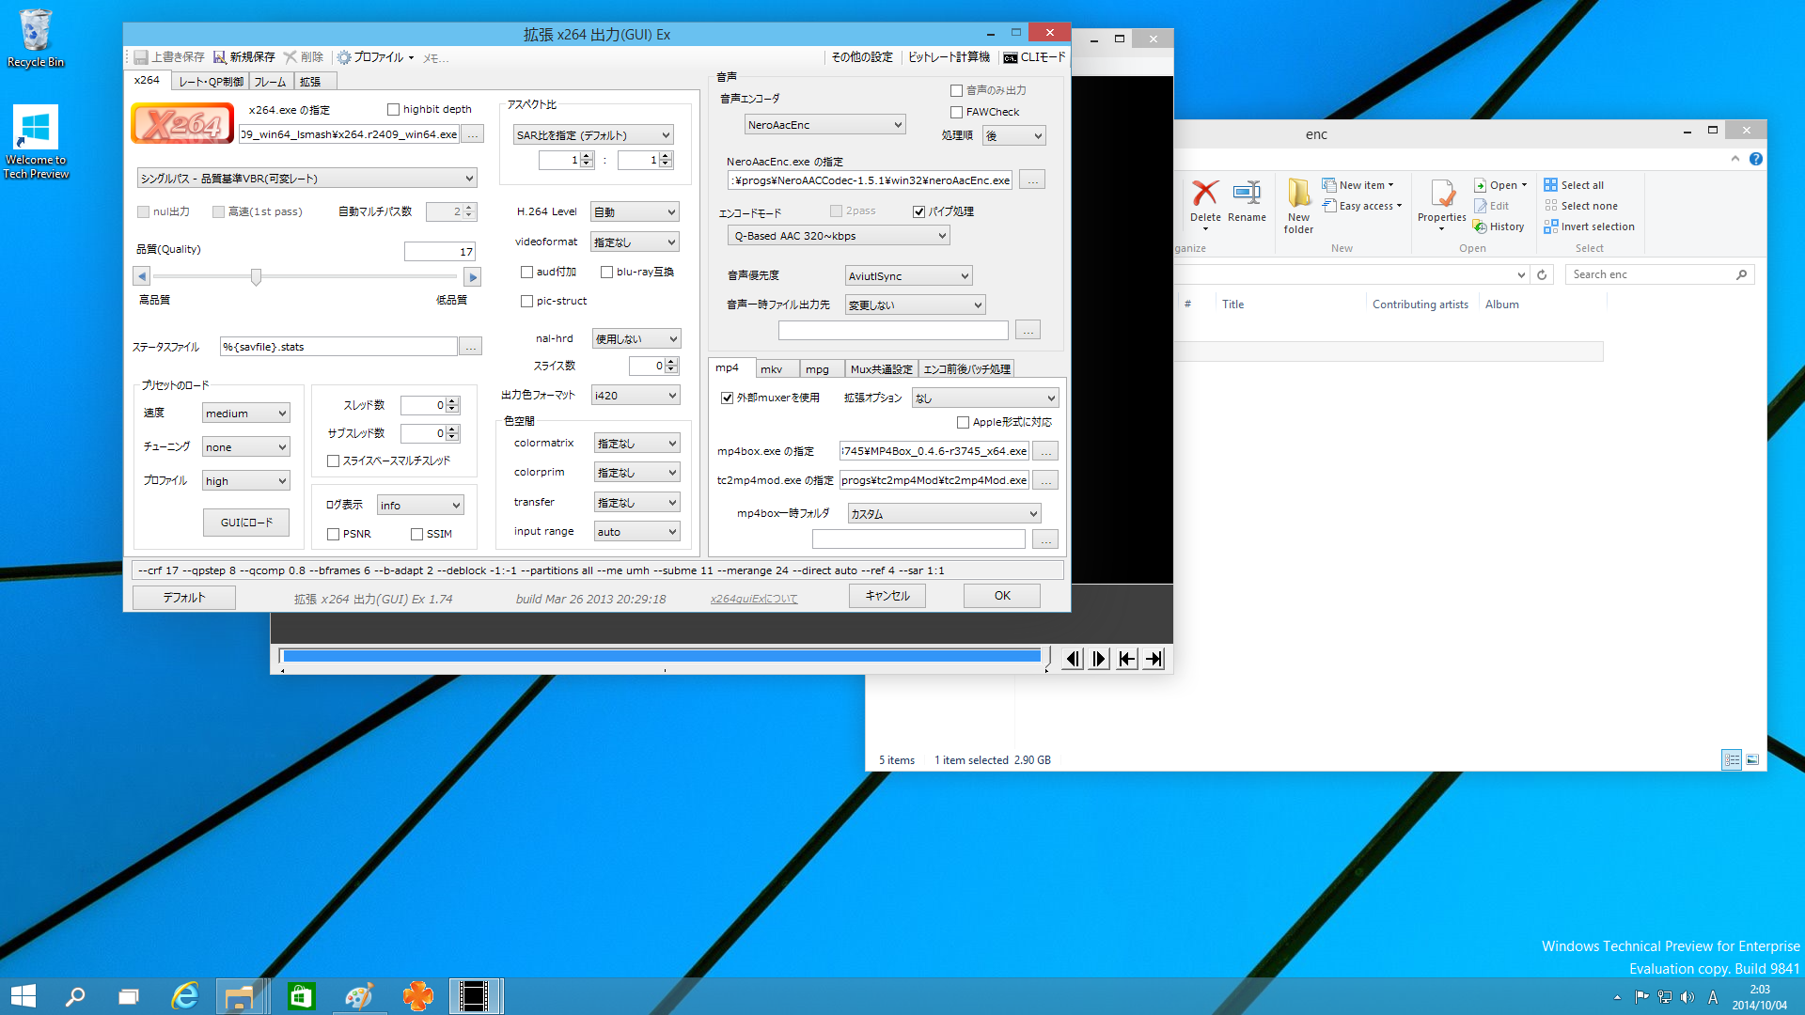1805x1015 pixels.
Task: Click the quality slider right arrow button
Action: [473, 276]
